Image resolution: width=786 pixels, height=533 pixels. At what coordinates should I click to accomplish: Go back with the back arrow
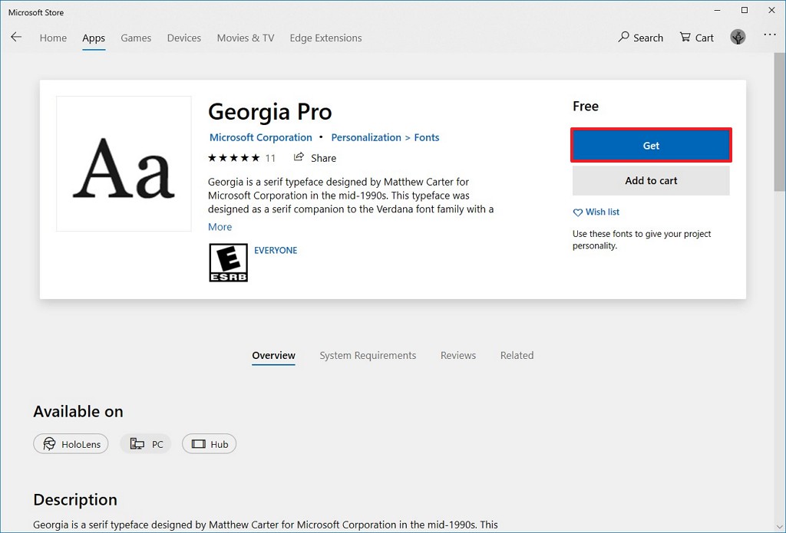(16, 37)
